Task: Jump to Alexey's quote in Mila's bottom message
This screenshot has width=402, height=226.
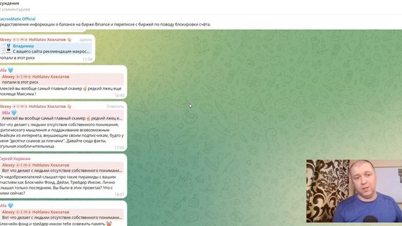Action: pos(62,215)
